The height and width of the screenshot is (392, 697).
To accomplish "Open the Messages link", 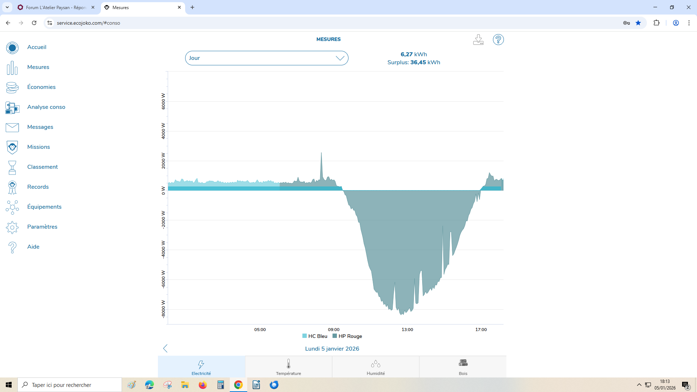I will click(40, 127).
